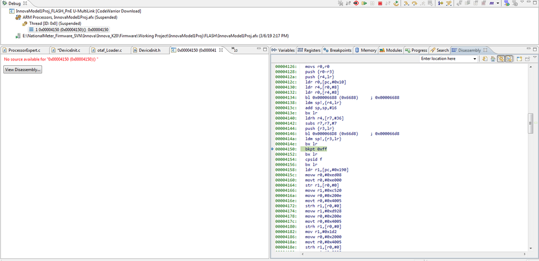Click the 'mov r1,#0x1d2' instruction line
The width and height of the screenshot is (539, 261).
(321, 231)
